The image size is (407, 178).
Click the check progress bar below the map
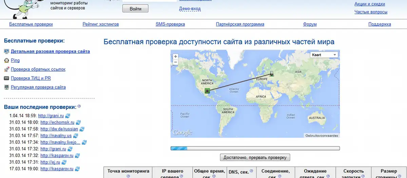255,148
